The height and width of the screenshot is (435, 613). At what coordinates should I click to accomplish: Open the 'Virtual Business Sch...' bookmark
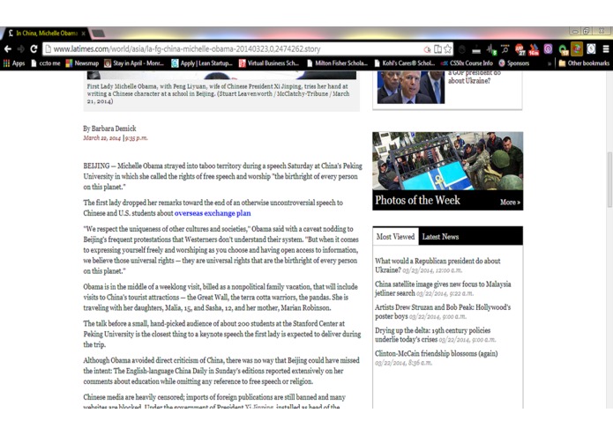pyautogui.click(x=269, y=63)
